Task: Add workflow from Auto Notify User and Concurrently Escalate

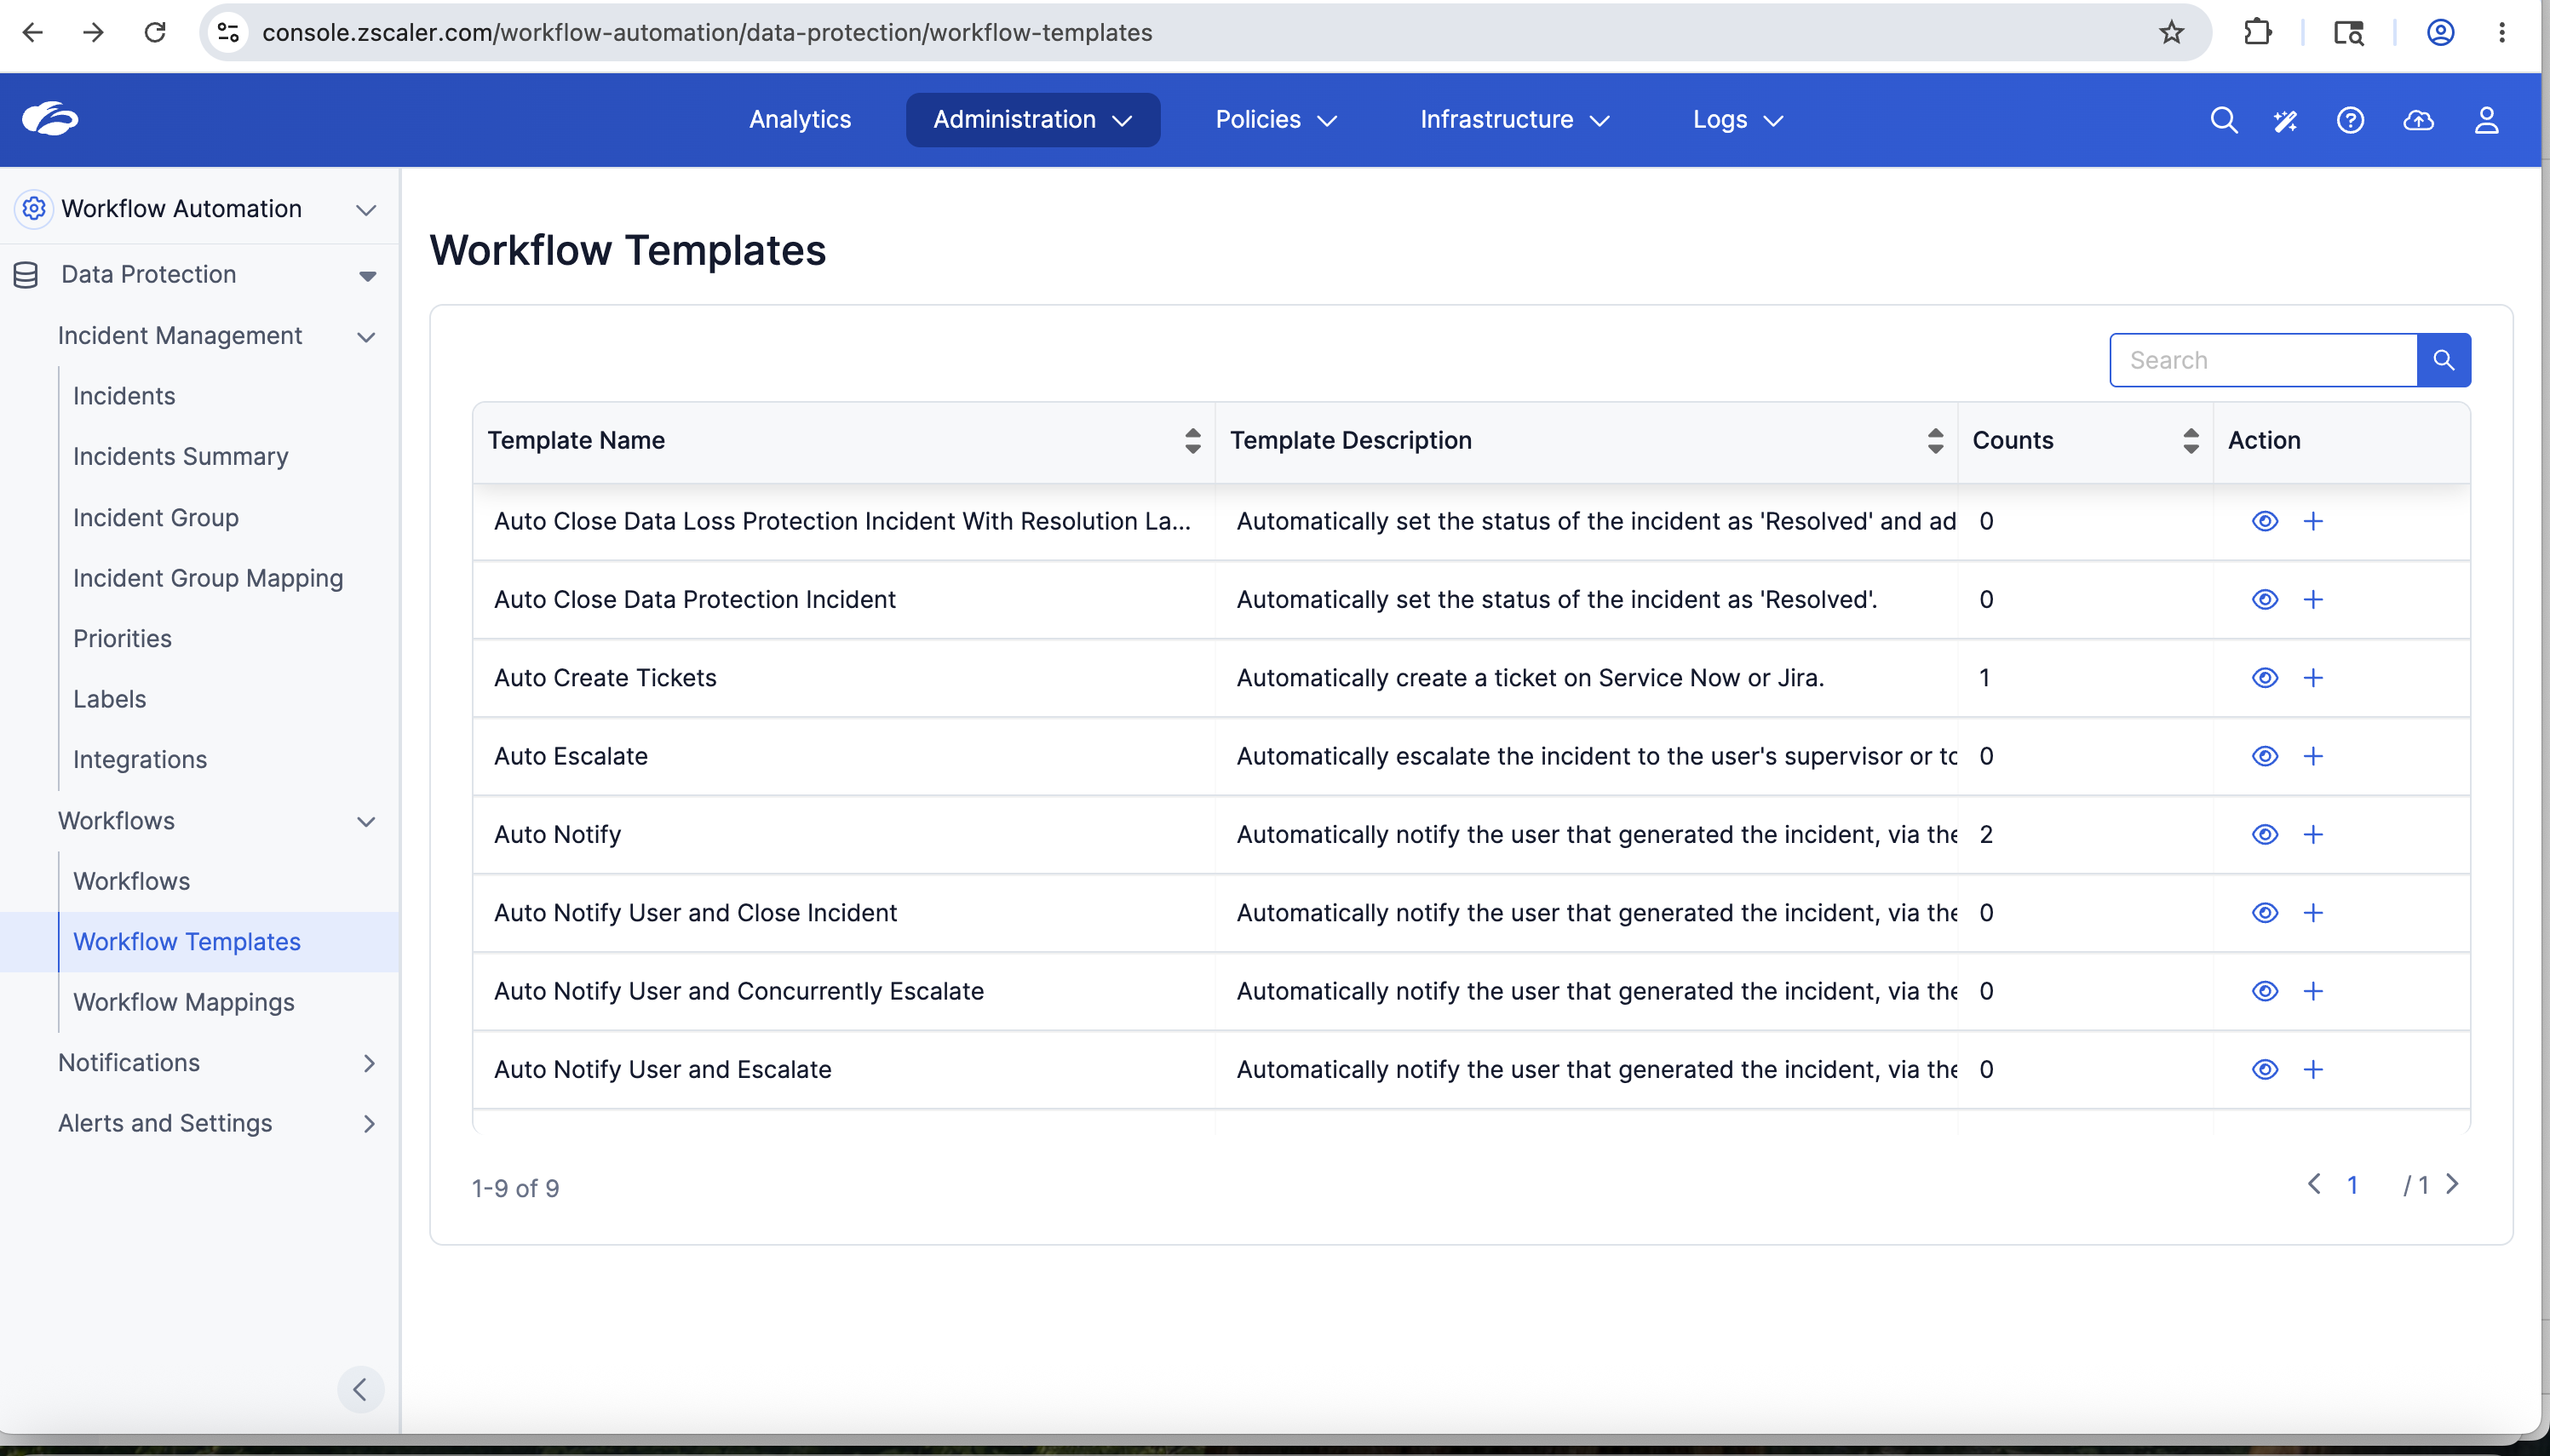Action: coord(2313,991)
